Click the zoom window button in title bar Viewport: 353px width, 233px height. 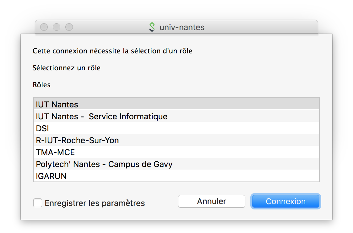click(69, 27)
